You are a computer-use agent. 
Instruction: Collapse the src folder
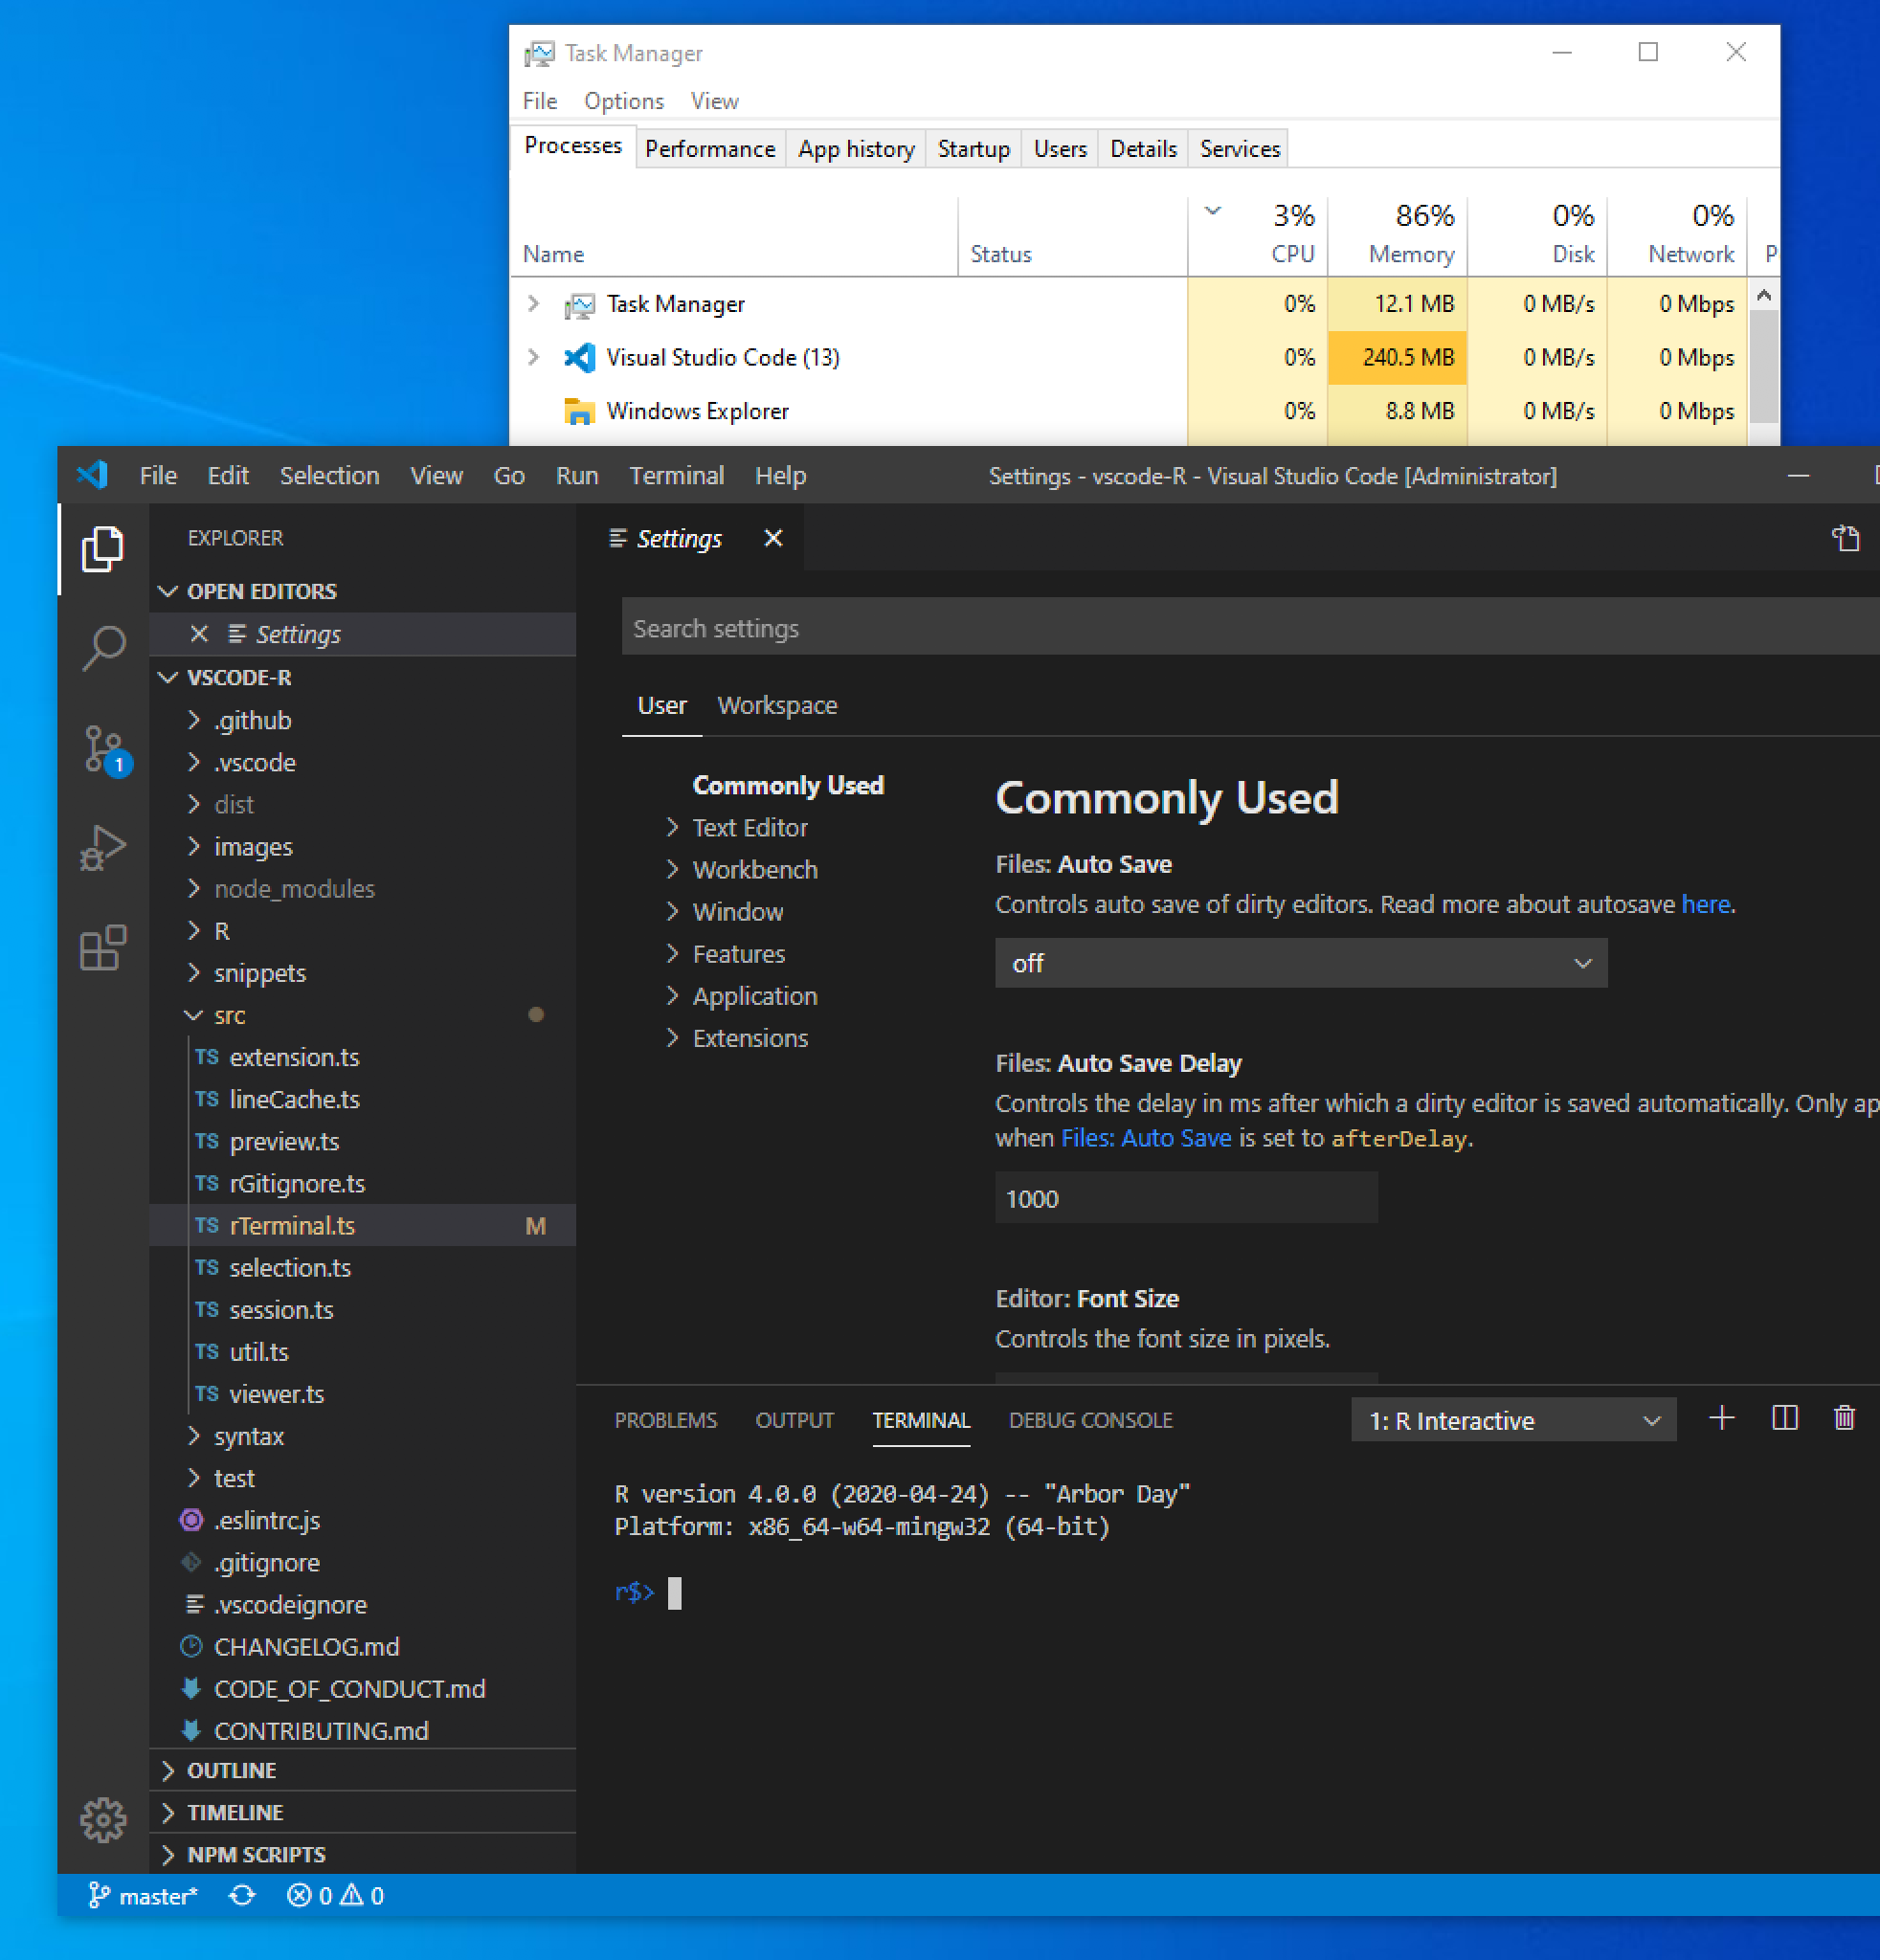(x=229, y=1015)
